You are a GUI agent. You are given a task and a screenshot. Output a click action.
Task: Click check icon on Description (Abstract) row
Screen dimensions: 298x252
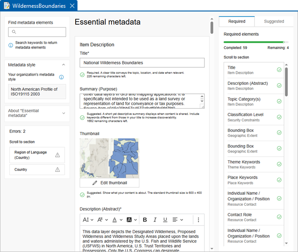(279, 86)
